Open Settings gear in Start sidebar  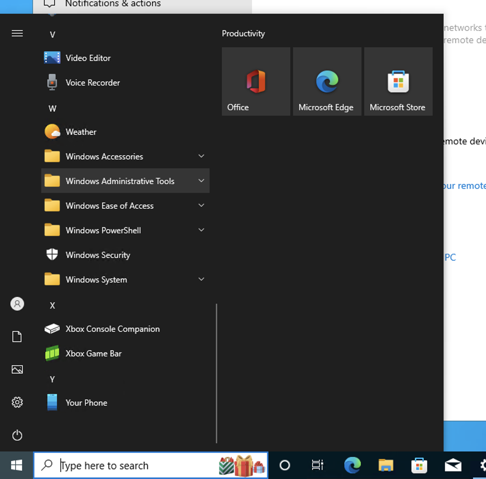[17, 402]
